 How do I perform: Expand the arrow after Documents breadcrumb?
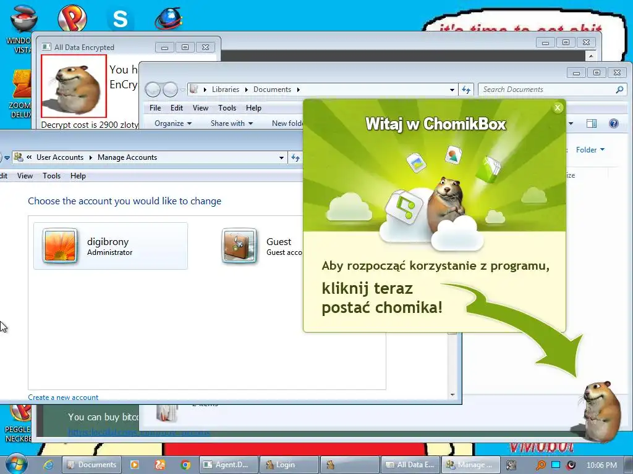coord(299,89)
